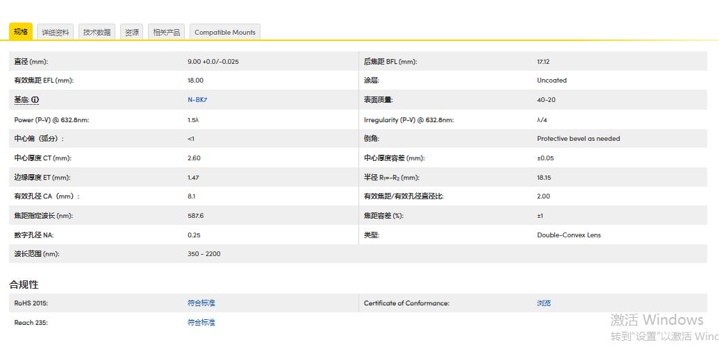Click the 9.00 +0.0/-0.025 diameter value
The width and height of the screenshot is (719, 347).
213,62
